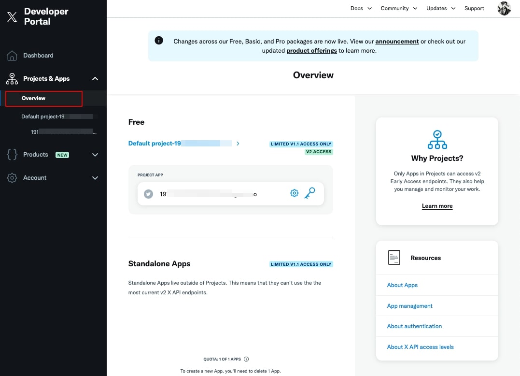Go to Support page
Viewport: 520px width, 376px height.
(474, 8)
